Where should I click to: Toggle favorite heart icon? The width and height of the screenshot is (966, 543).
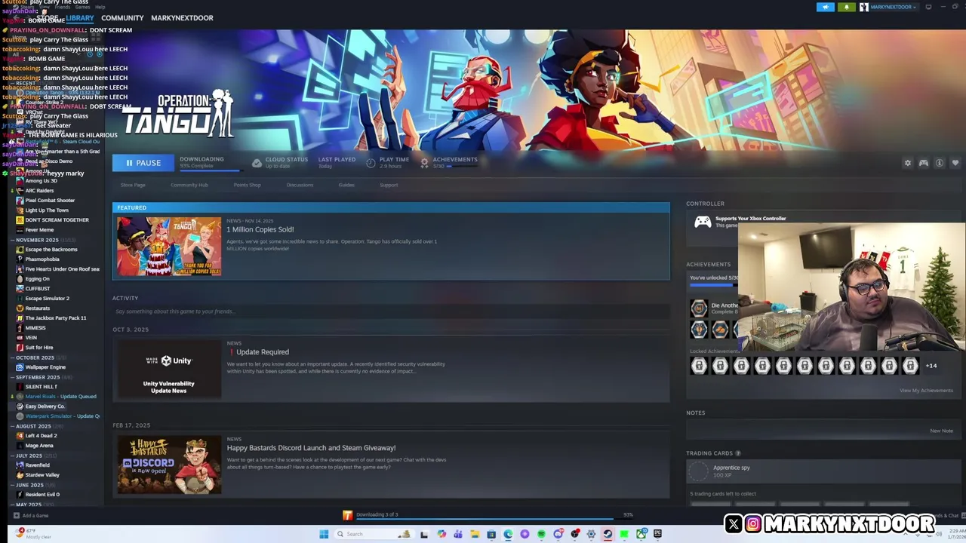[x=955, y=163]
